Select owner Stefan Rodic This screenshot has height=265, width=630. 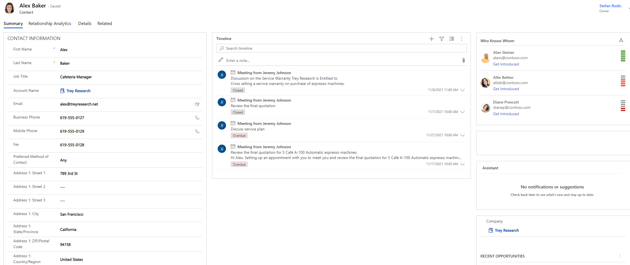(x=610, y=6)
